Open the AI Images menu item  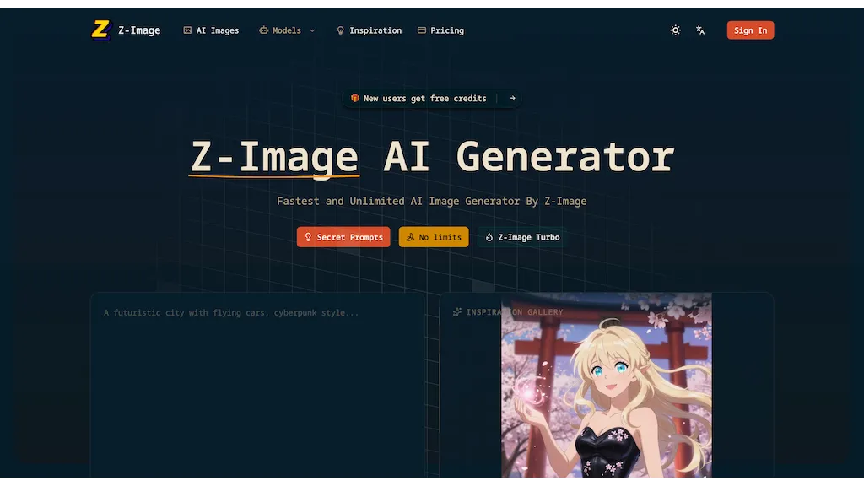coord(211,30)
